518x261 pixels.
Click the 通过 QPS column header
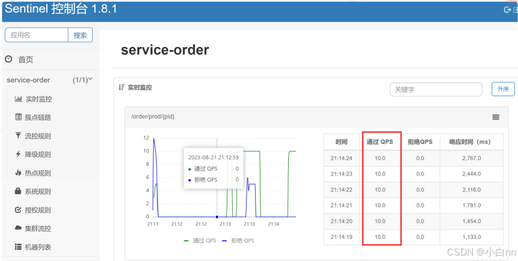[x=380, y=142]
